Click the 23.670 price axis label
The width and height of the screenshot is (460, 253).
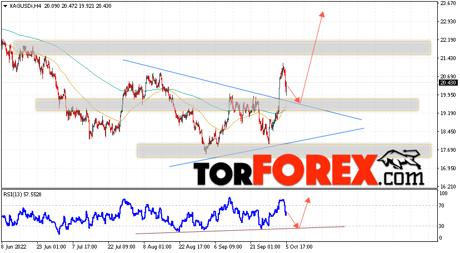point(448,3)
